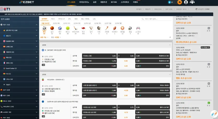218x119 pixels.
Task: Bet on 키프로스 [W] at 2.31
Action: pyautogui.click(x=99, y=56)
